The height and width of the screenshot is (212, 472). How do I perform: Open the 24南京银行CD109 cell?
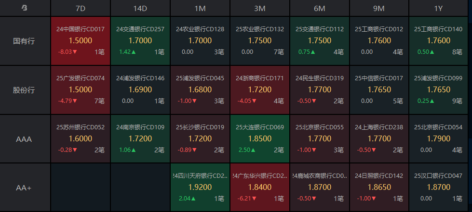pos(140,139)
